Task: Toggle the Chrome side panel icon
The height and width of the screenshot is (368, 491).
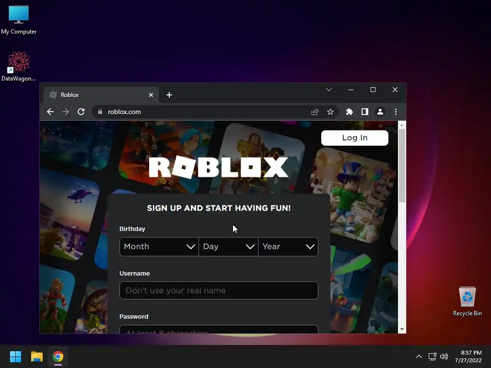Action: pos(365,112)
